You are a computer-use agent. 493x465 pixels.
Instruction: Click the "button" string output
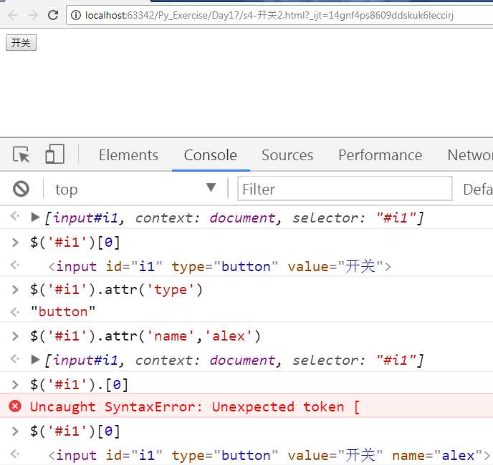click(x=63, y=312)
